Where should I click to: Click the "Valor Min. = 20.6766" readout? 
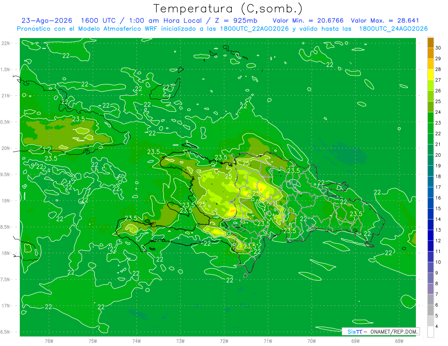coord(308,21)
